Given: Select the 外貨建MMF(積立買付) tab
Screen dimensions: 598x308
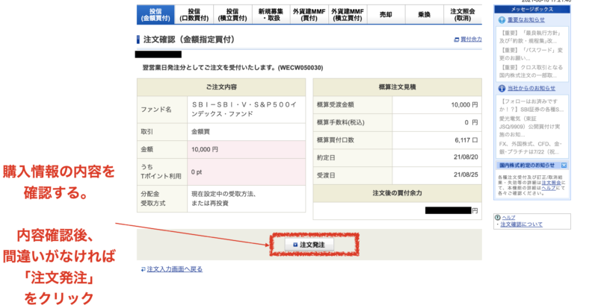Looking at the screenshot, I should point(348,14).
